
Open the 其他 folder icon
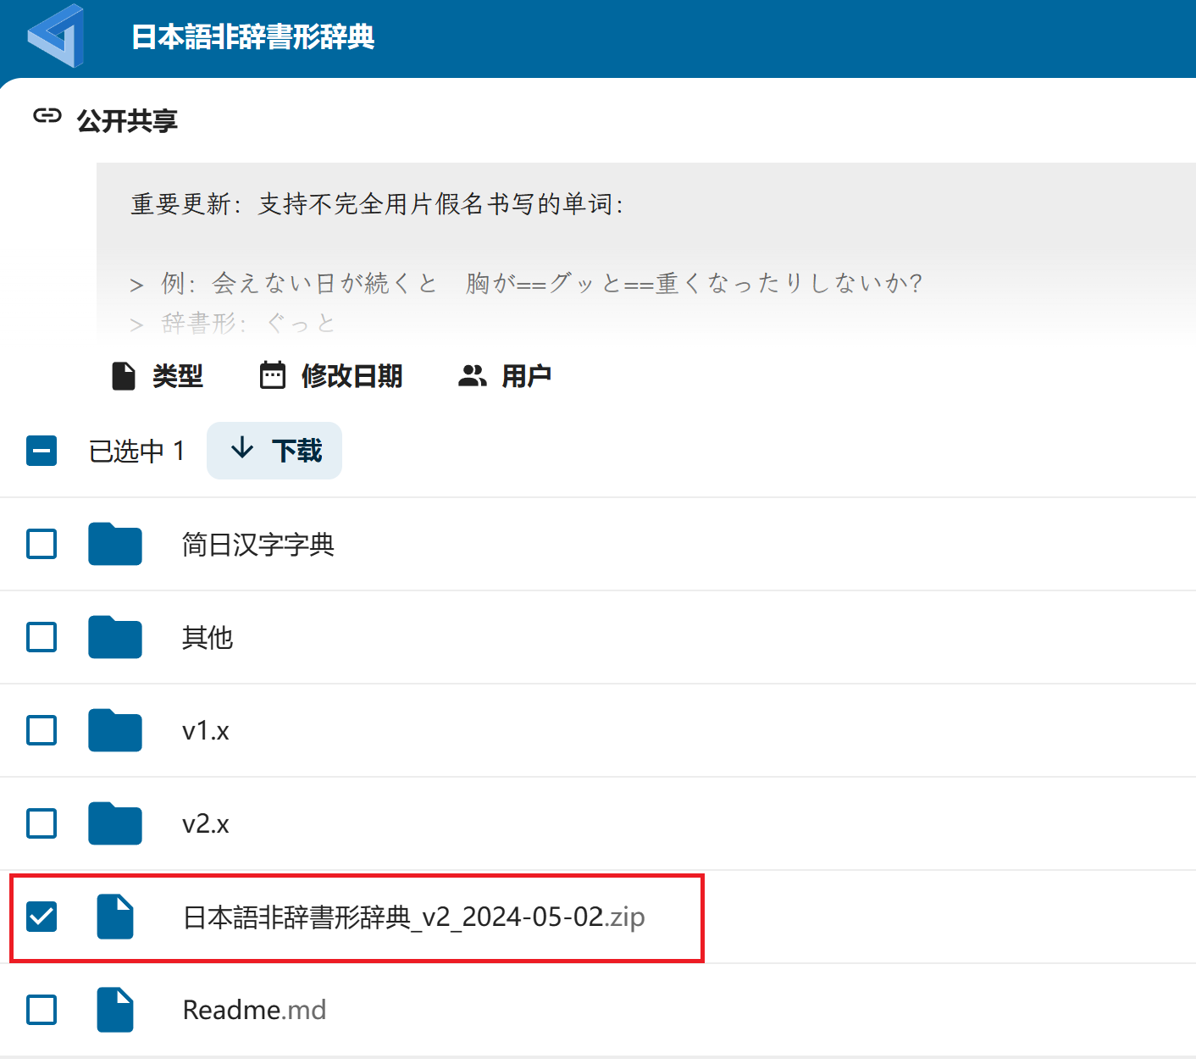tap(115, 637)
